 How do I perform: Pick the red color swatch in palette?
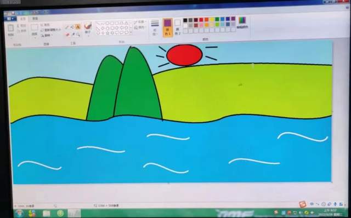(x=201, y=20)
